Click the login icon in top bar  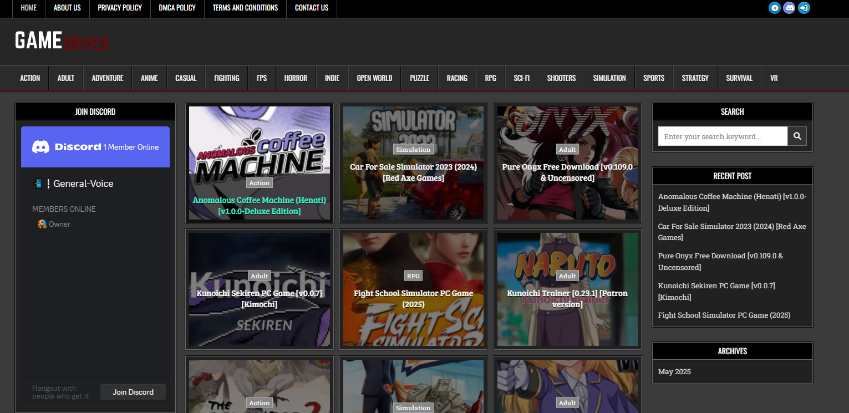[804, 8]
